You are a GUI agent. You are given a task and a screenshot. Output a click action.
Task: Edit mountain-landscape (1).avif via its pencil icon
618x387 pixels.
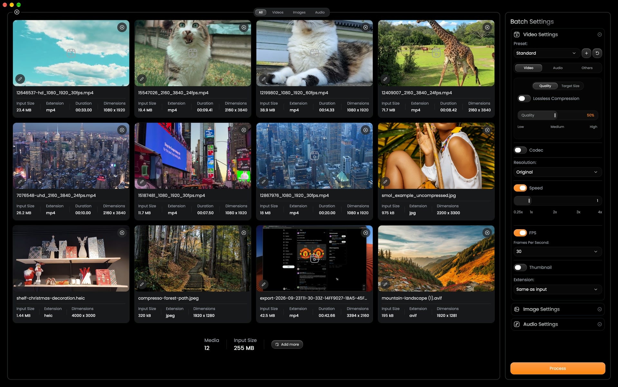coord(385,284)
